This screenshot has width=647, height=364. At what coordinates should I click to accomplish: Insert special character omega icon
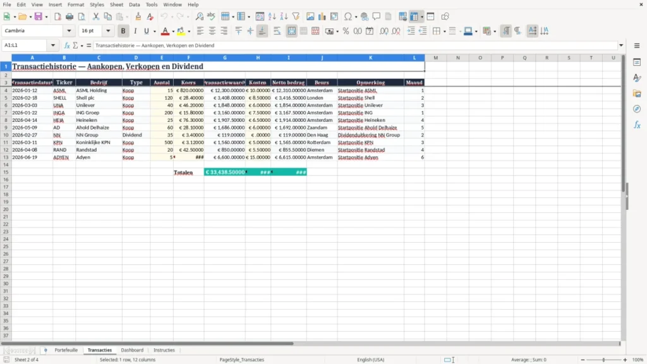point(348,16)
